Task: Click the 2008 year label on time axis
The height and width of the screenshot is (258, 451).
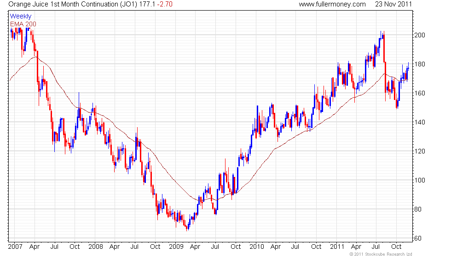Action: [x=96, y=247]
